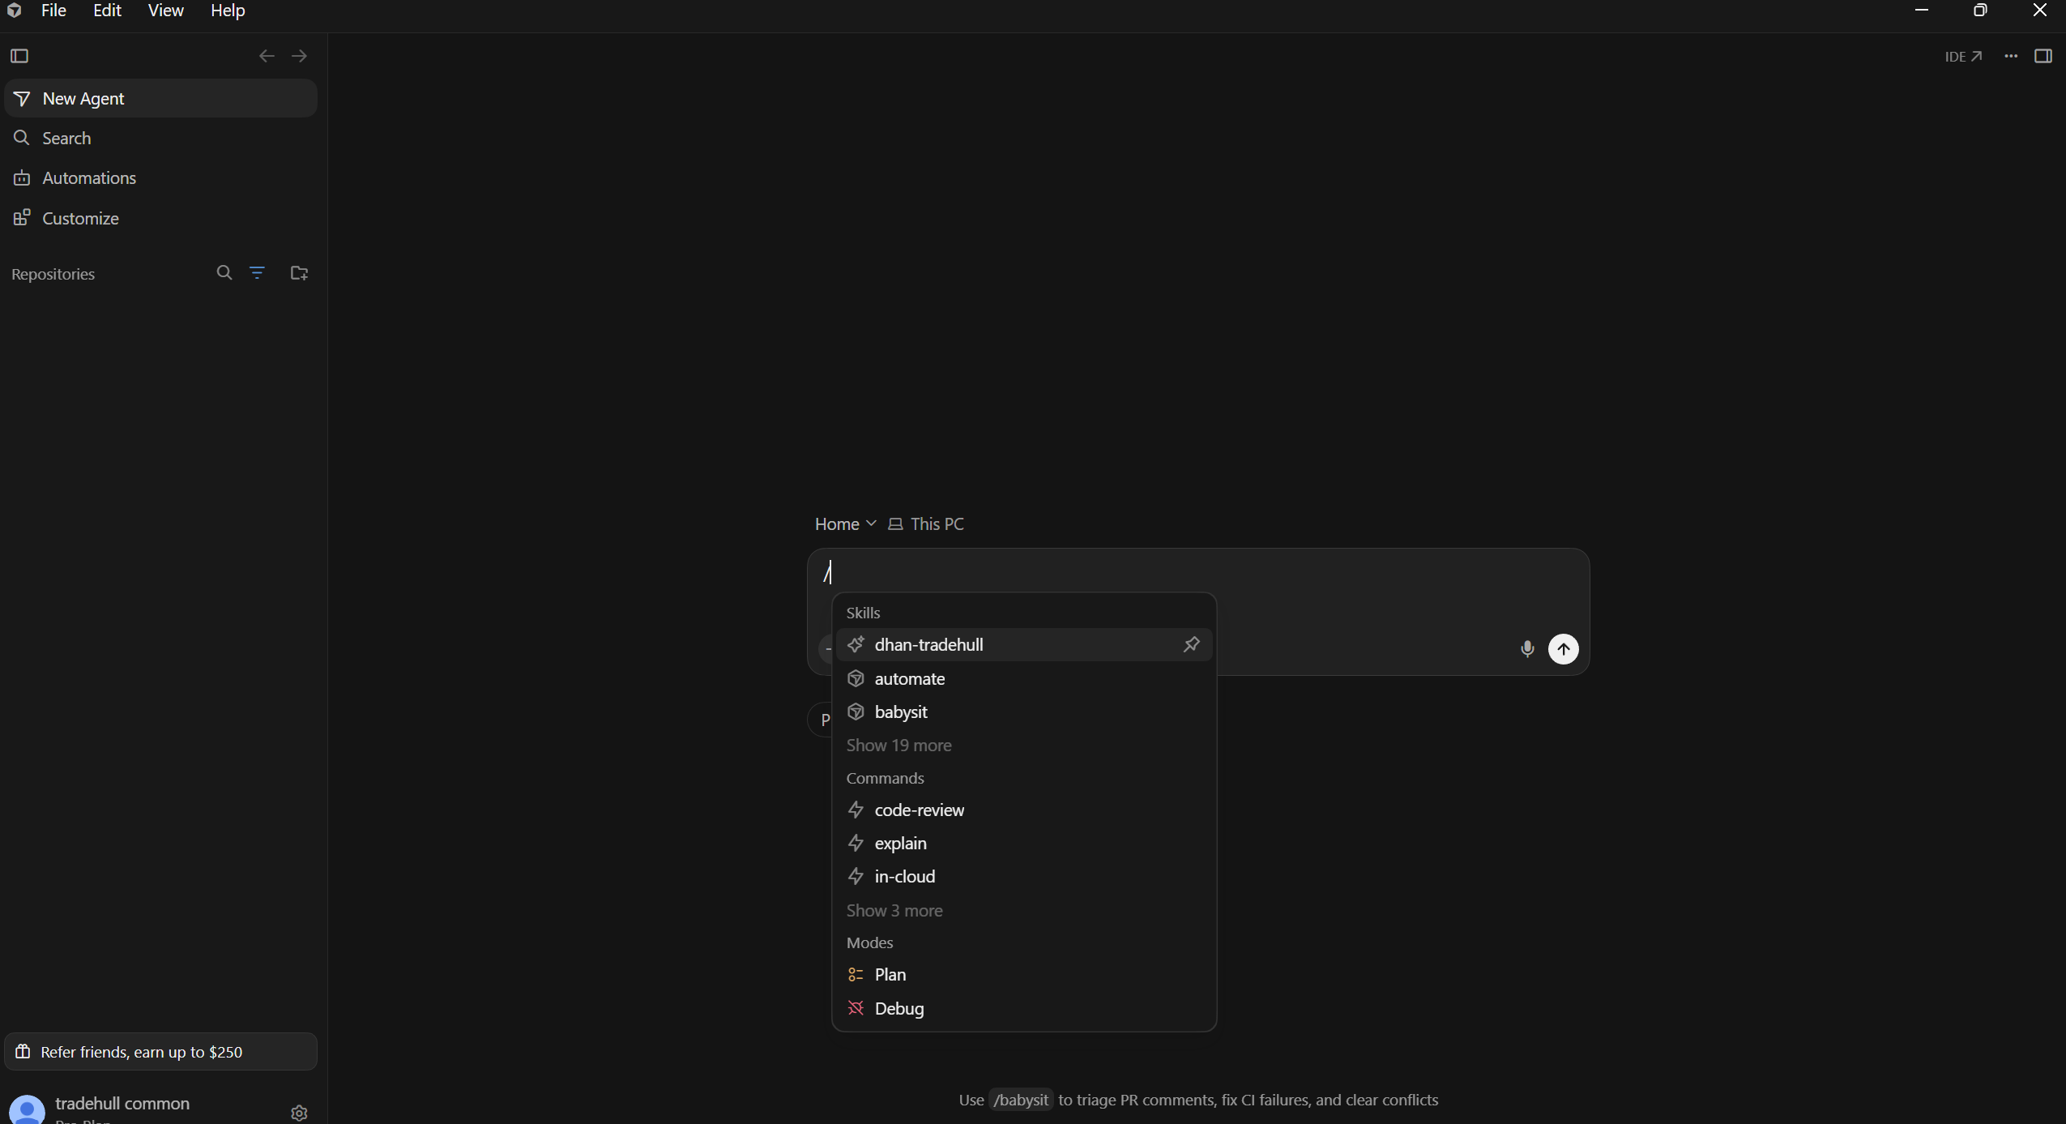Screen dimensions: 2066x1124
Task: Switch to Plan mode
Action: [1024, 974]
